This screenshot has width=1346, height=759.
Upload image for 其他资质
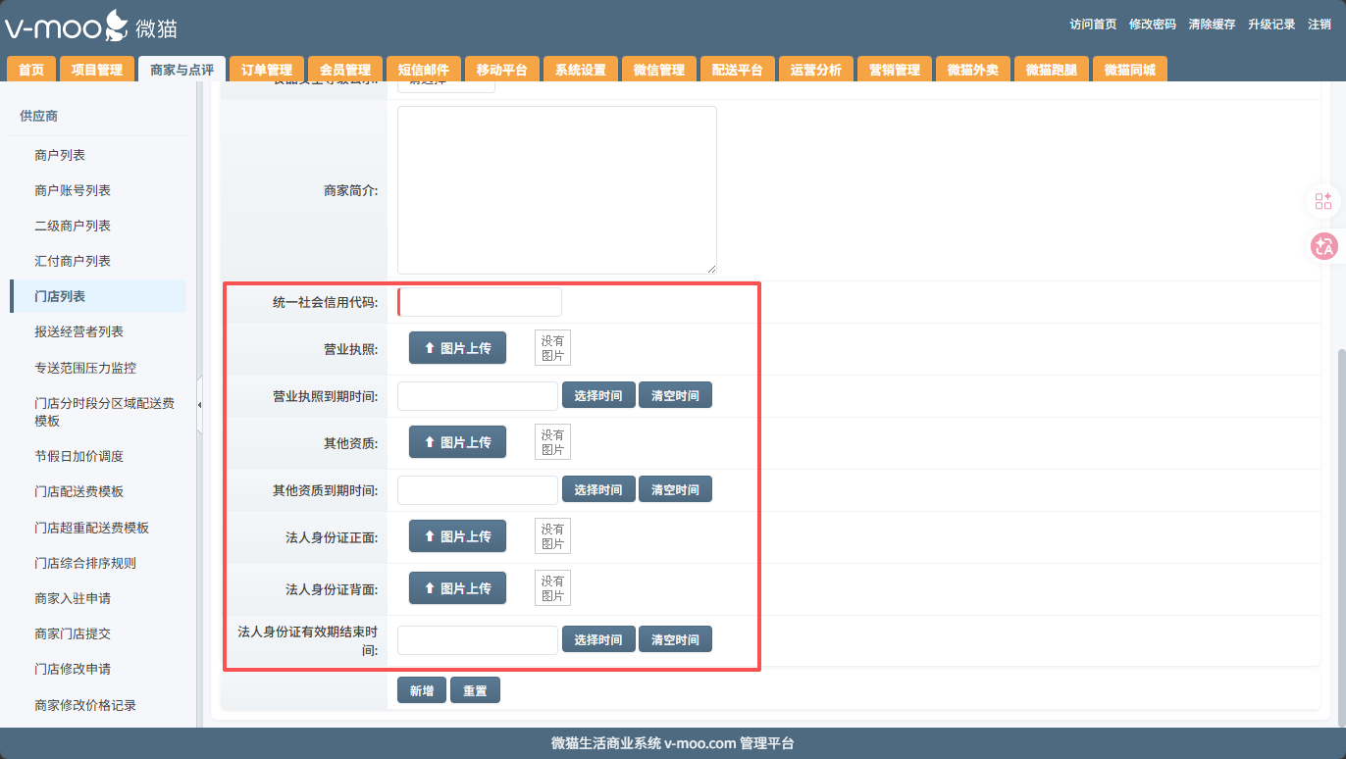tap(457, 442)
